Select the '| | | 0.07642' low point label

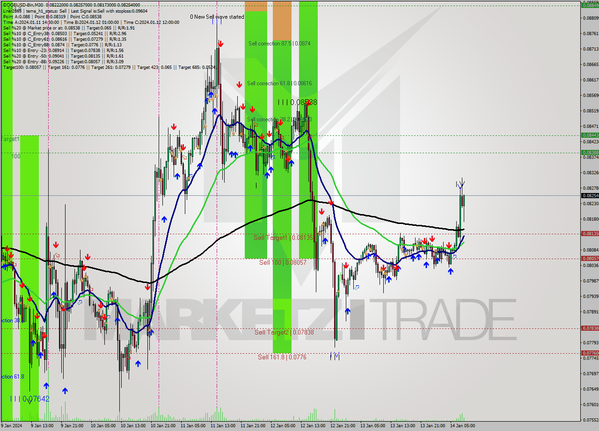pyautogui.click(x=30, y=399)
